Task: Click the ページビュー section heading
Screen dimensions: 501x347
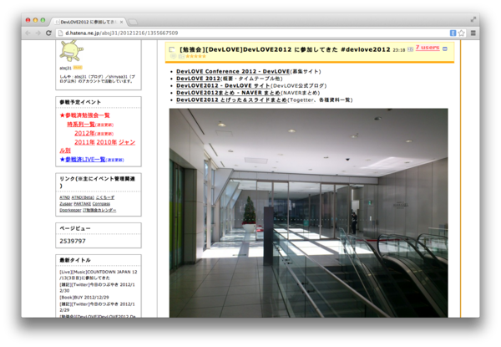Action: click(x=75, y=228)
